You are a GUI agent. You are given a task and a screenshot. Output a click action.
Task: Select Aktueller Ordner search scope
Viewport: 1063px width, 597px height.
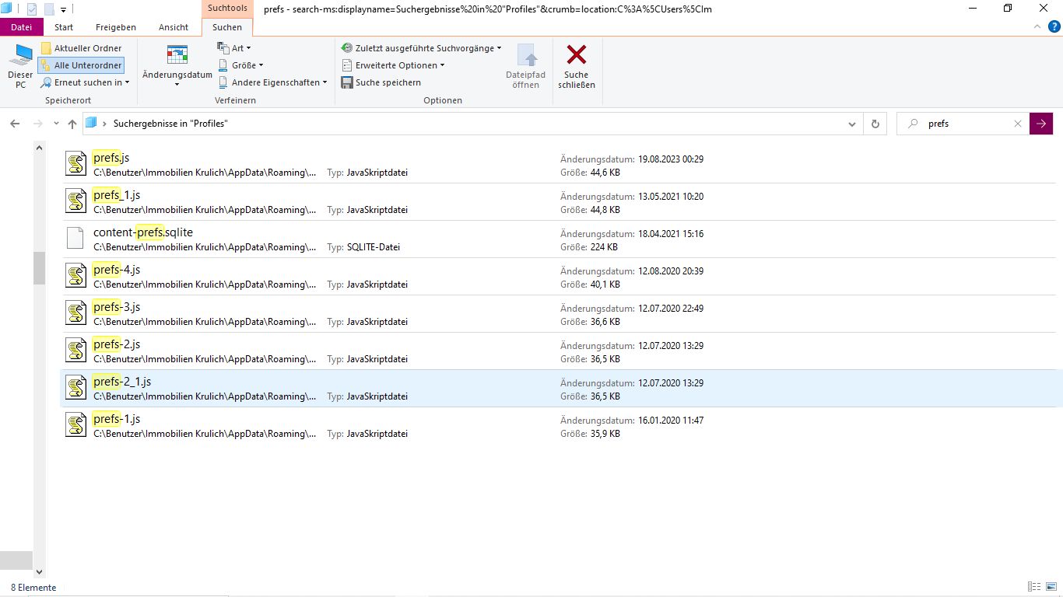(x=81, y=48)
